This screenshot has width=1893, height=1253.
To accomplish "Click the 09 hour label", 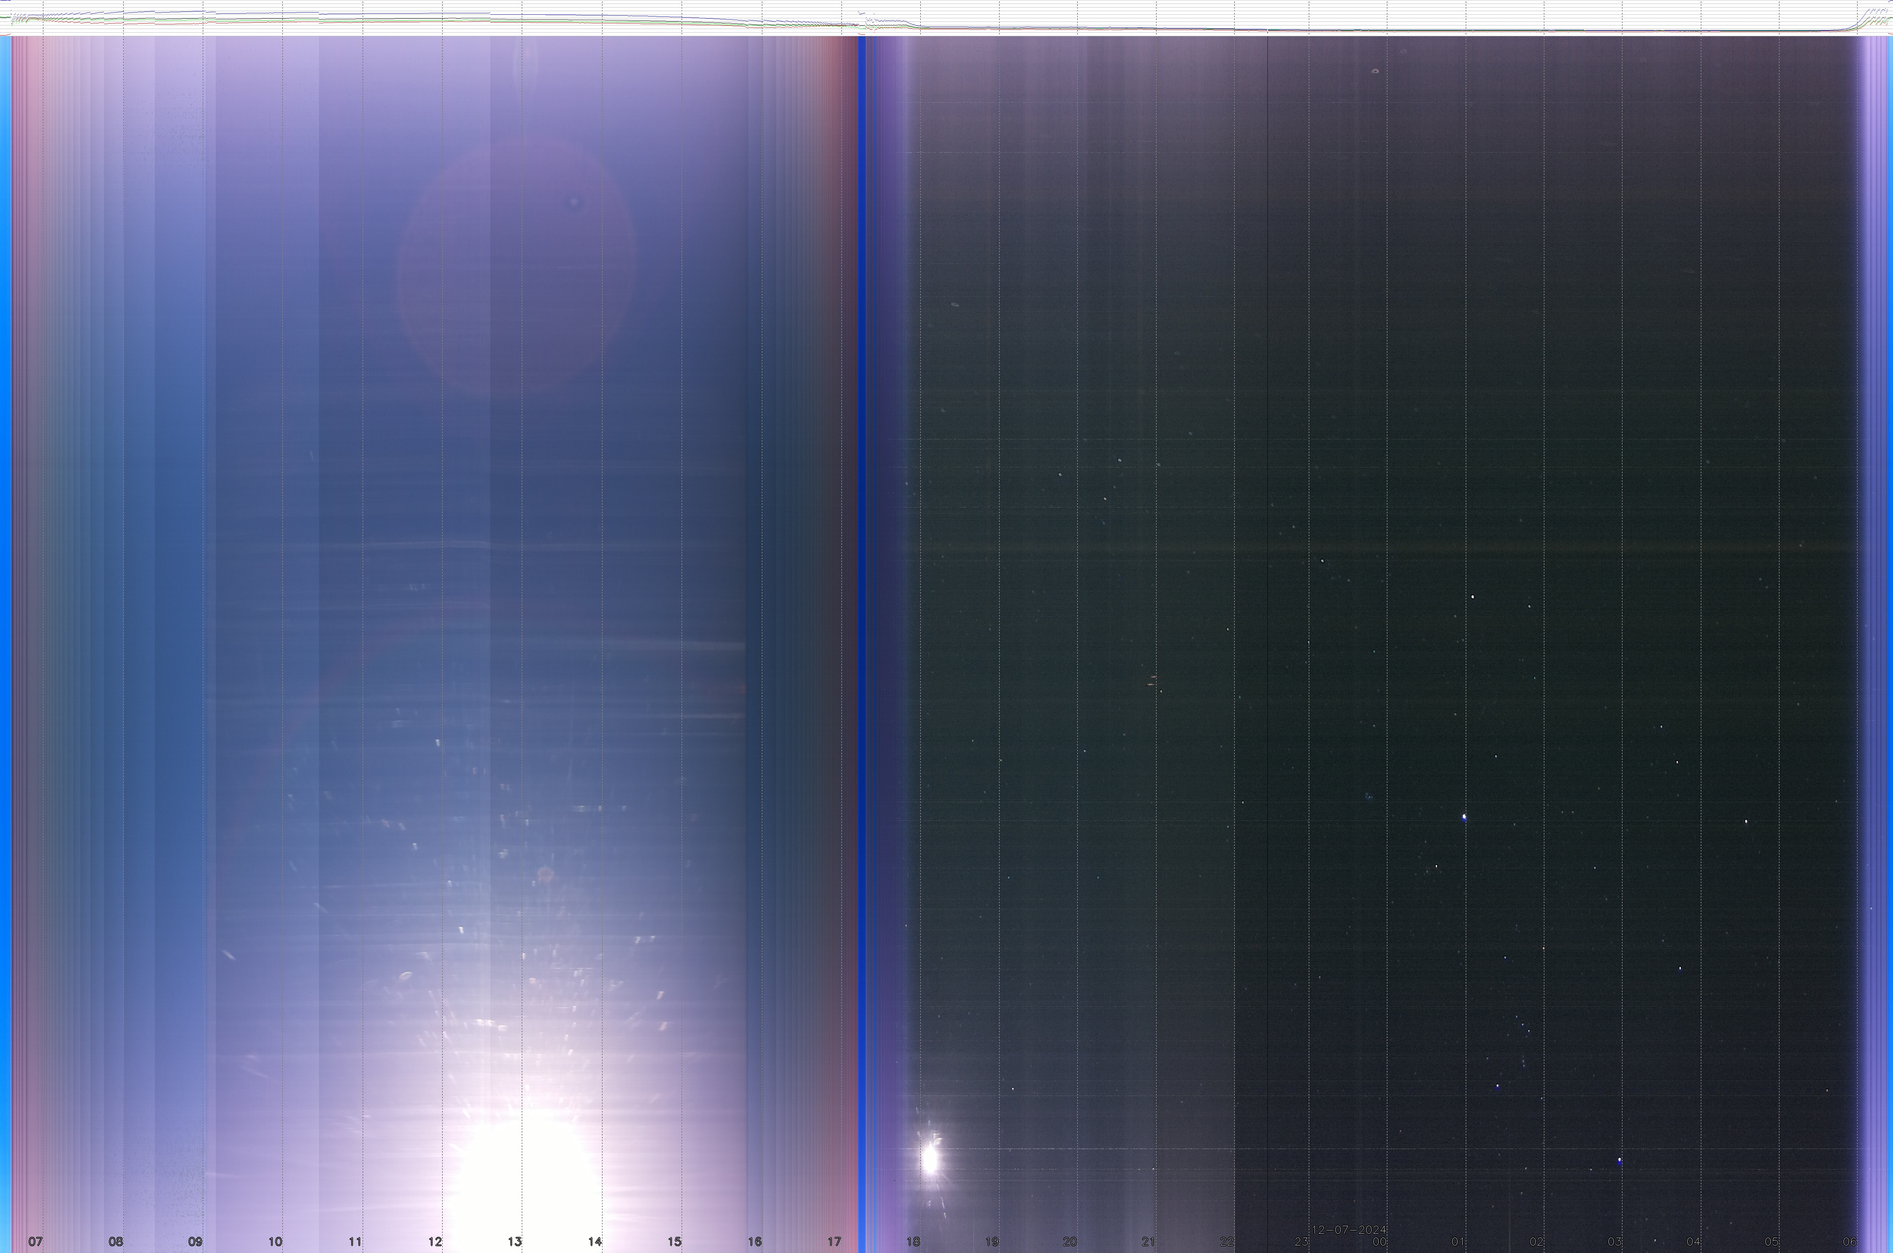I will pyautogui.click(x=195, y=1241).
